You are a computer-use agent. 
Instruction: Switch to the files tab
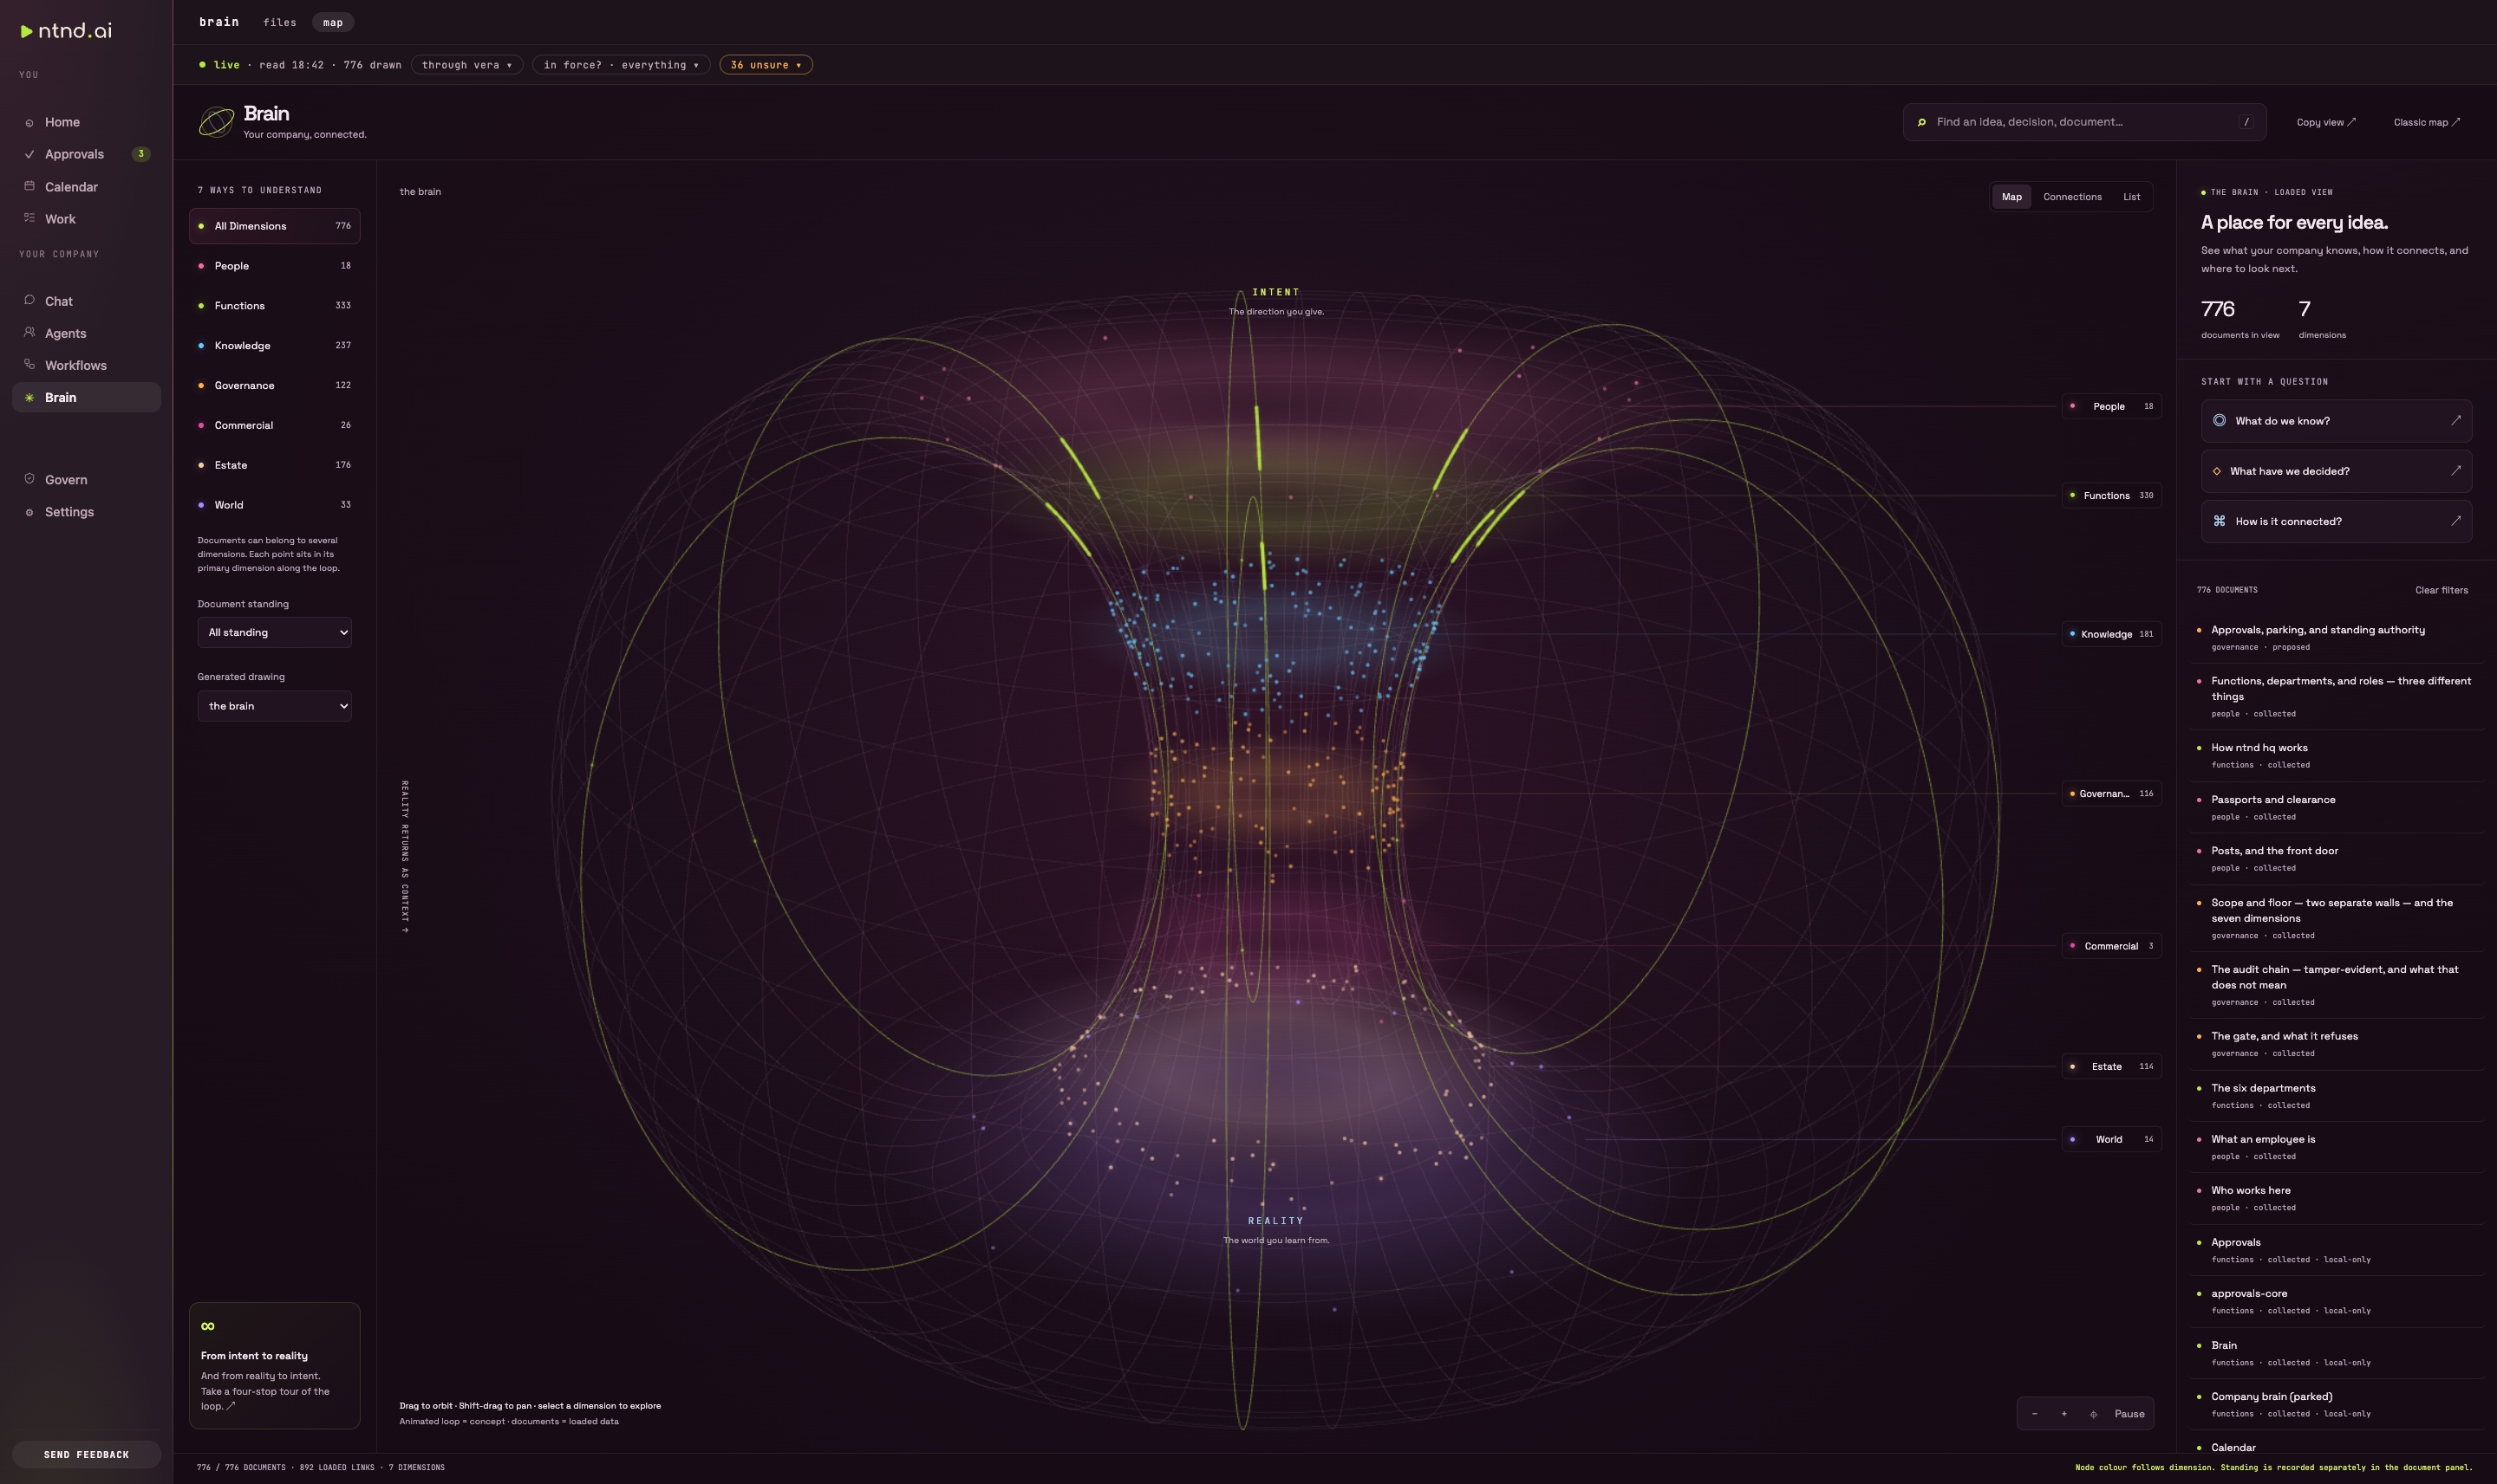pos(279,22)
